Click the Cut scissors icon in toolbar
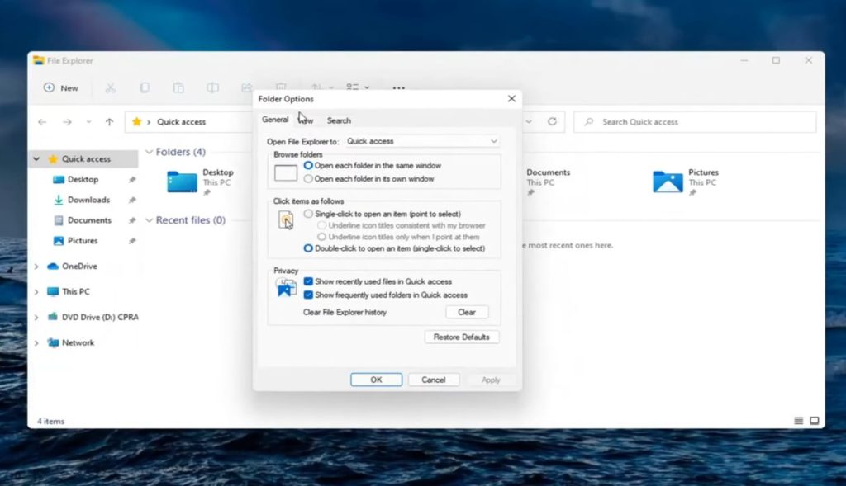Image resolution: width=846 pixels, height=486 pixels. [110, 88]
